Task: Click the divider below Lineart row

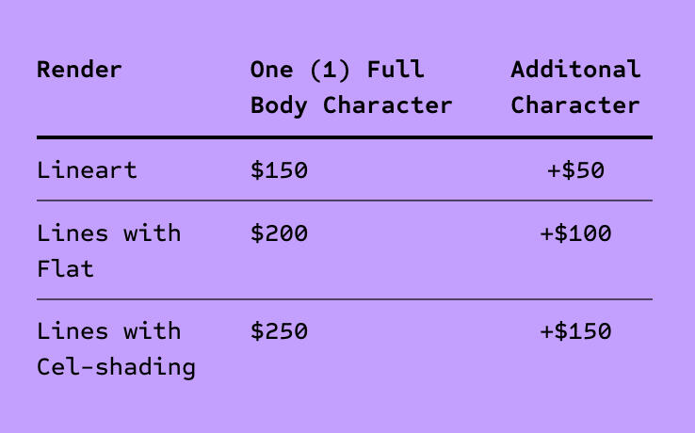Action: pos(345,200)
